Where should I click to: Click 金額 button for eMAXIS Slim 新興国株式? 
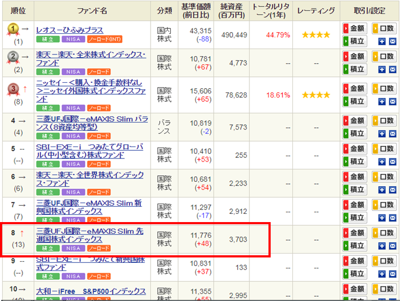coord(355,205)
